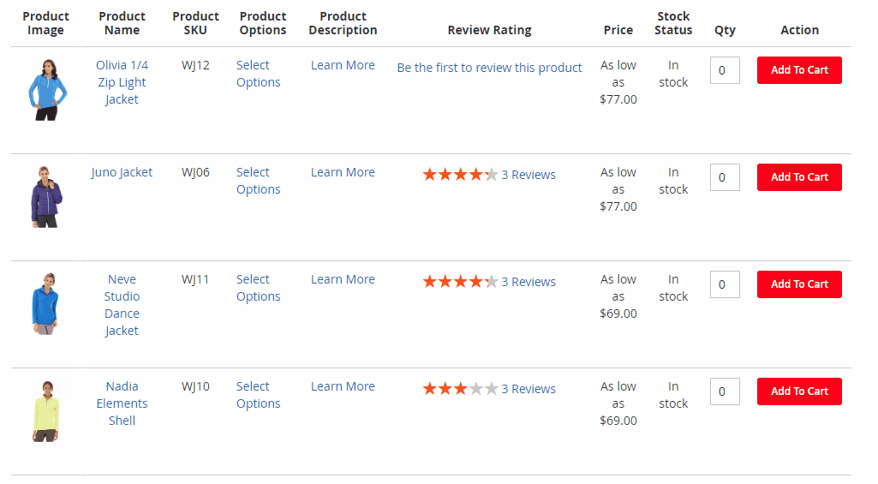Add Nadia Elements Shell to cart

[799, 391]
